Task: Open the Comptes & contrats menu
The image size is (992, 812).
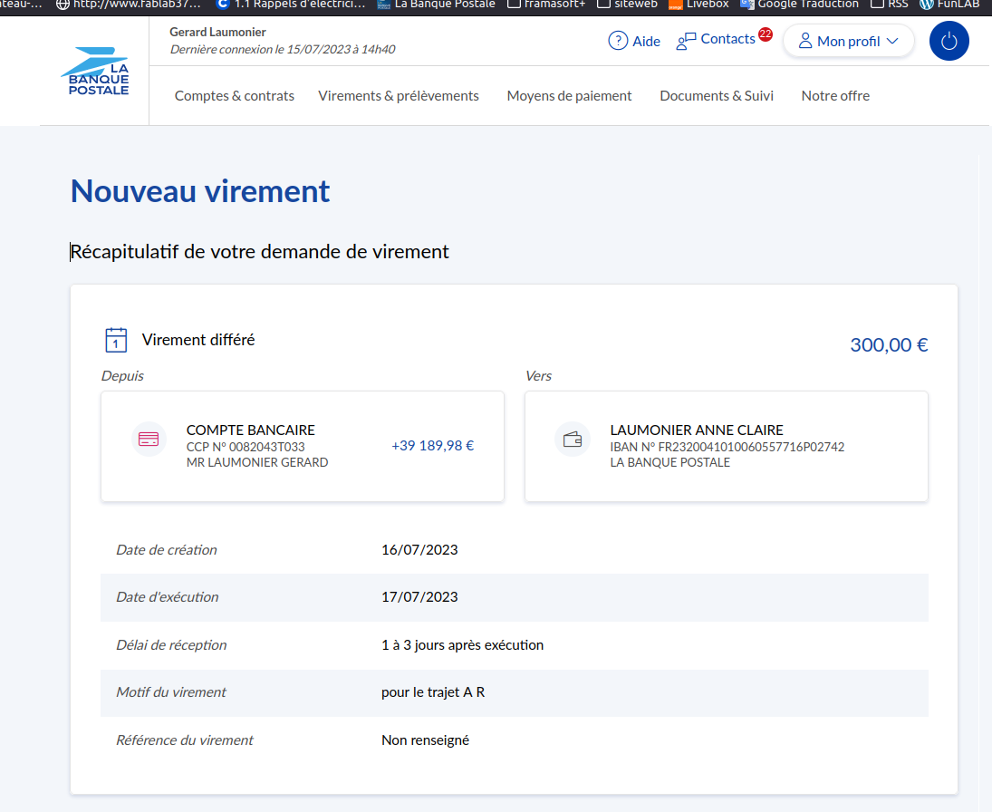Action: click(x=235, y=96)
